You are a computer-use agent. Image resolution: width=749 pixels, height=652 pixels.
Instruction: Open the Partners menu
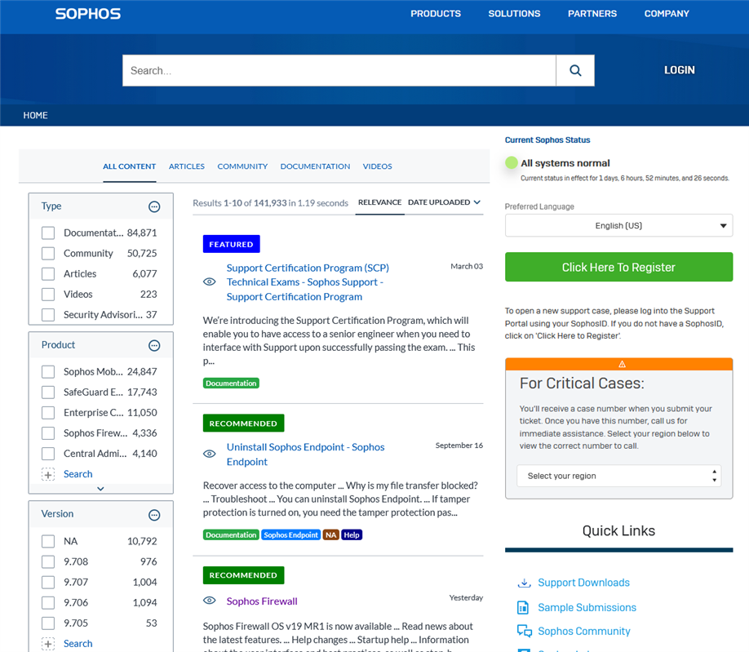(592, 14)
